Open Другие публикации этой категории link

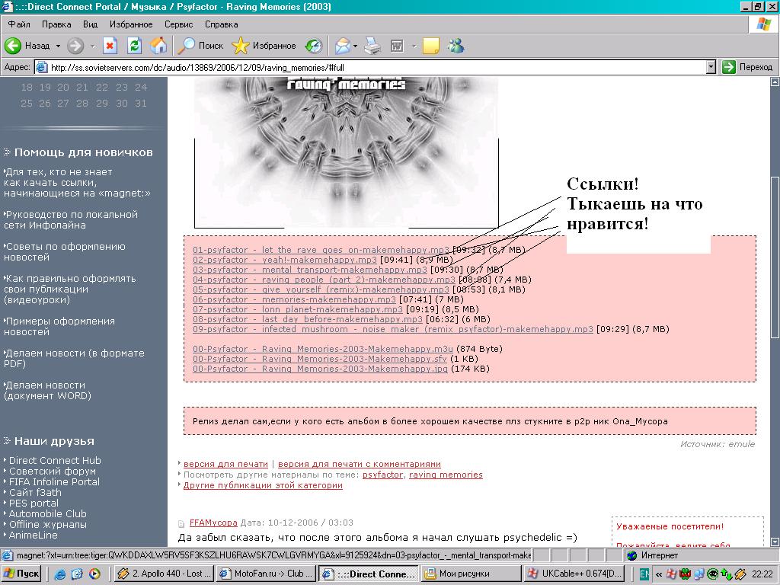pyautogui.click(x=263, y=485)
